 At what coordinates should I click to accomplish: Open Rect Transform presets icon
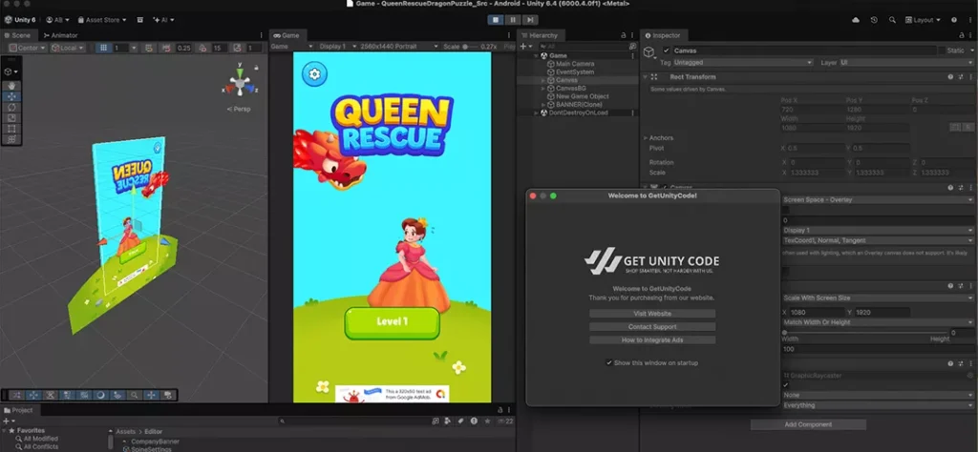(x=961, y=77)
